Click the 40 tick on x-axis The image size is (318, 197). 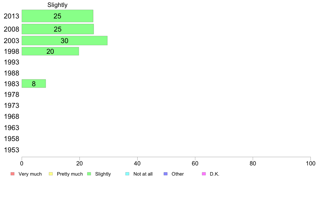[x=137, y=163]
